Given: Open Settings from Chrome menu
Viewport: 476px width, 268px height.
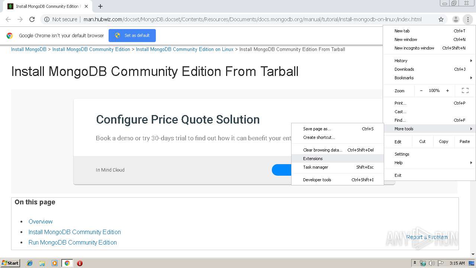Looking at the screenshot, I should click(x=430, y=154).
